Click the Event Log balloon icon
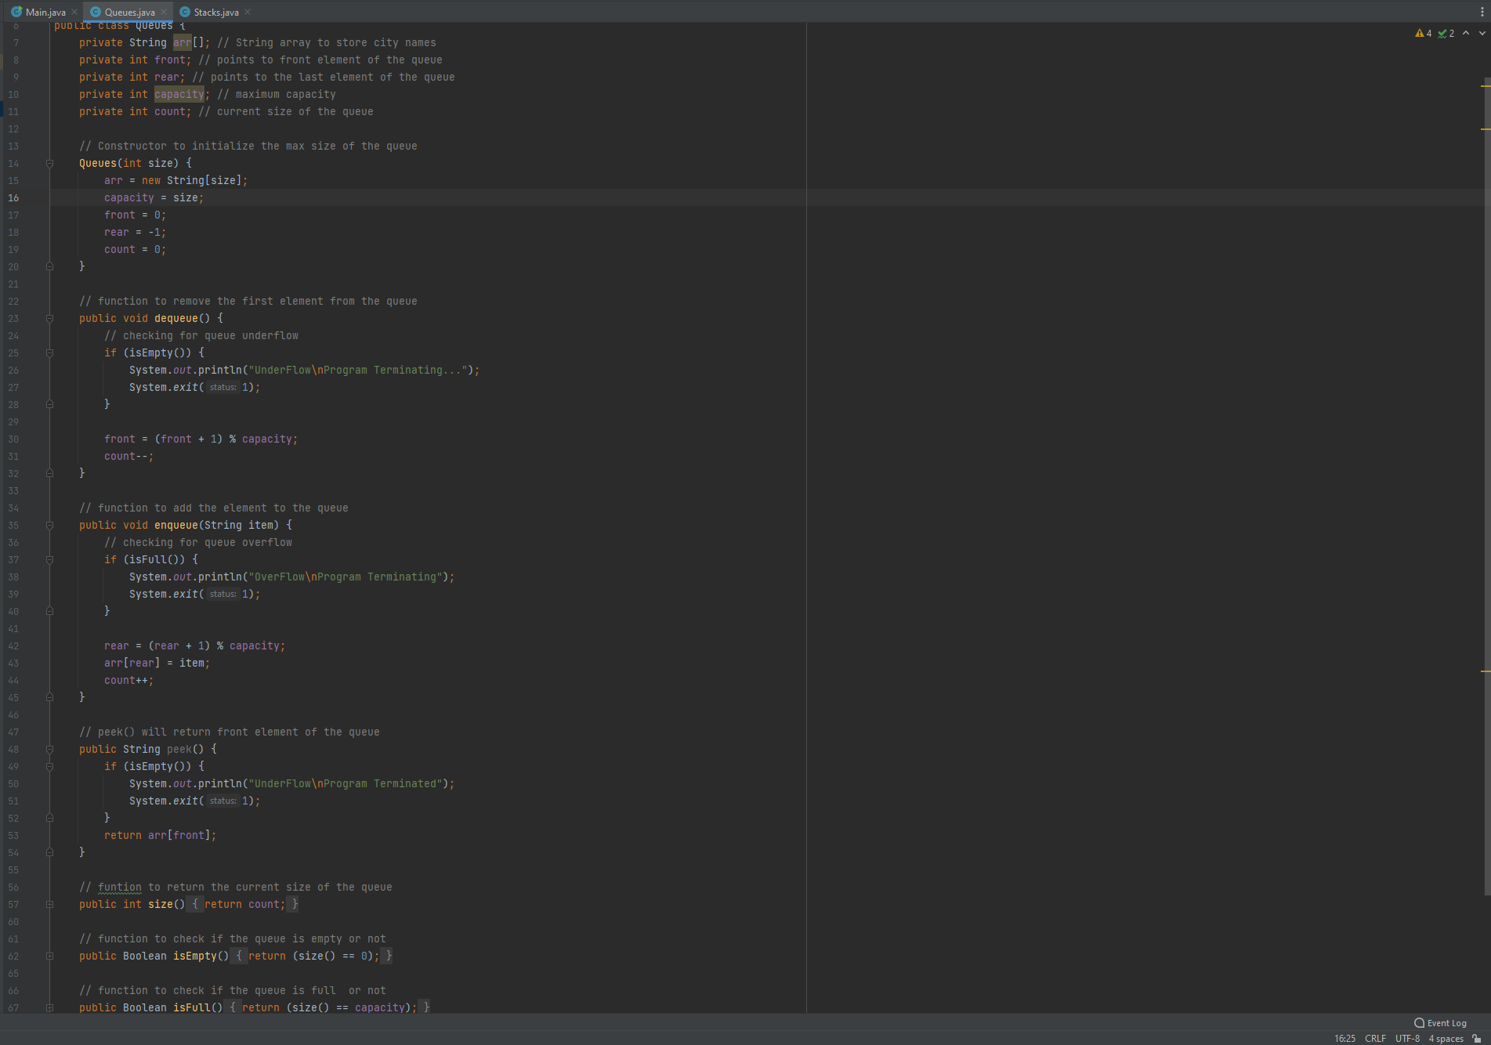The image size is (1491, 1045). pos(1419,1023)
